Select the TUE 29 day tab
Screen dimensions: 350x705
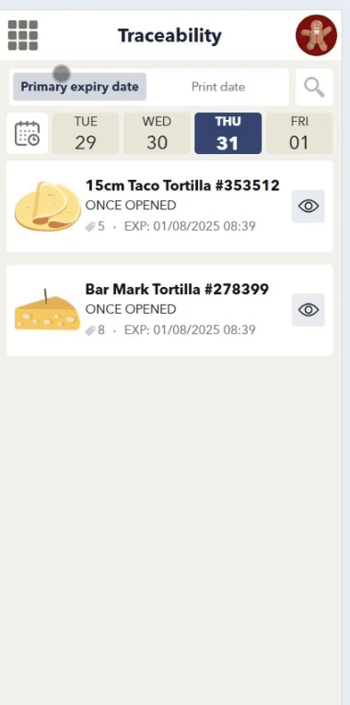point(86,133)
